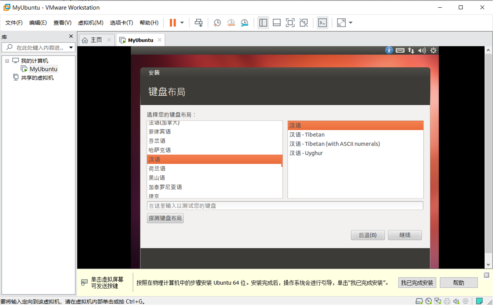This screenshot has width=493, height=305.
Task: Click the hard disk status icon
Action: pyautogui.click(x=419, y=301)
